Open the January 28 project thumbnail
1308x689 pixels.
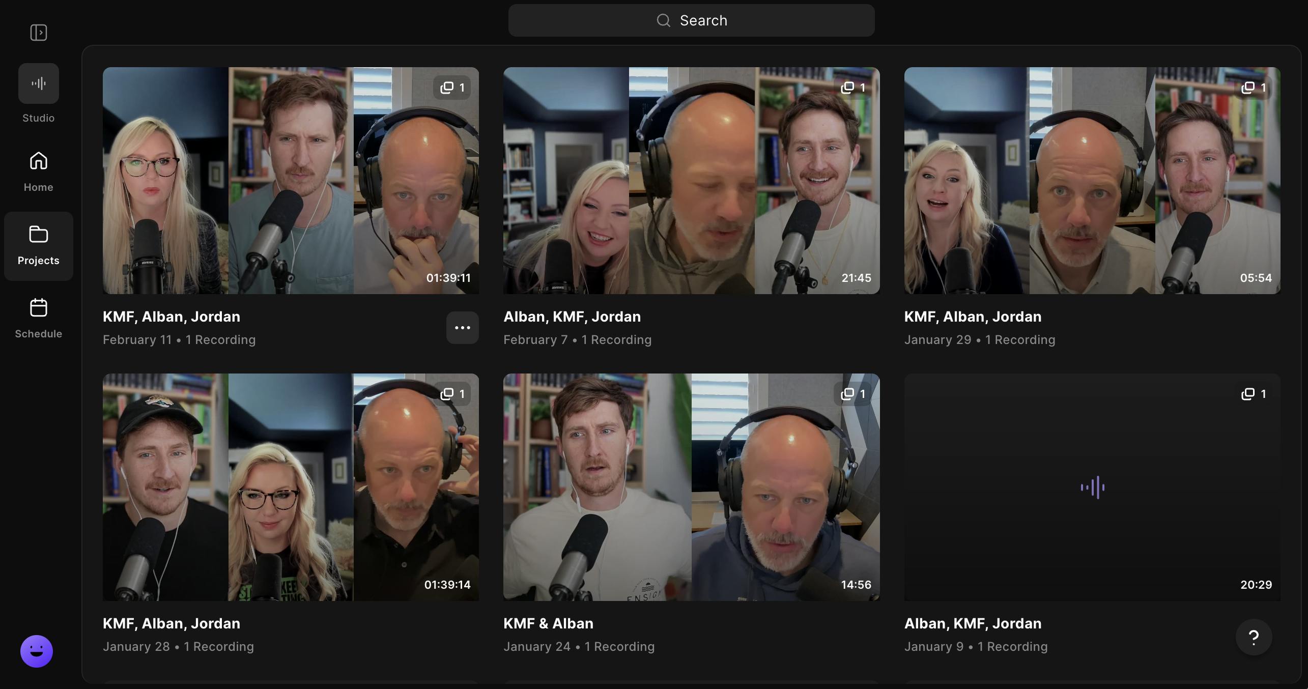pos(291,487)
